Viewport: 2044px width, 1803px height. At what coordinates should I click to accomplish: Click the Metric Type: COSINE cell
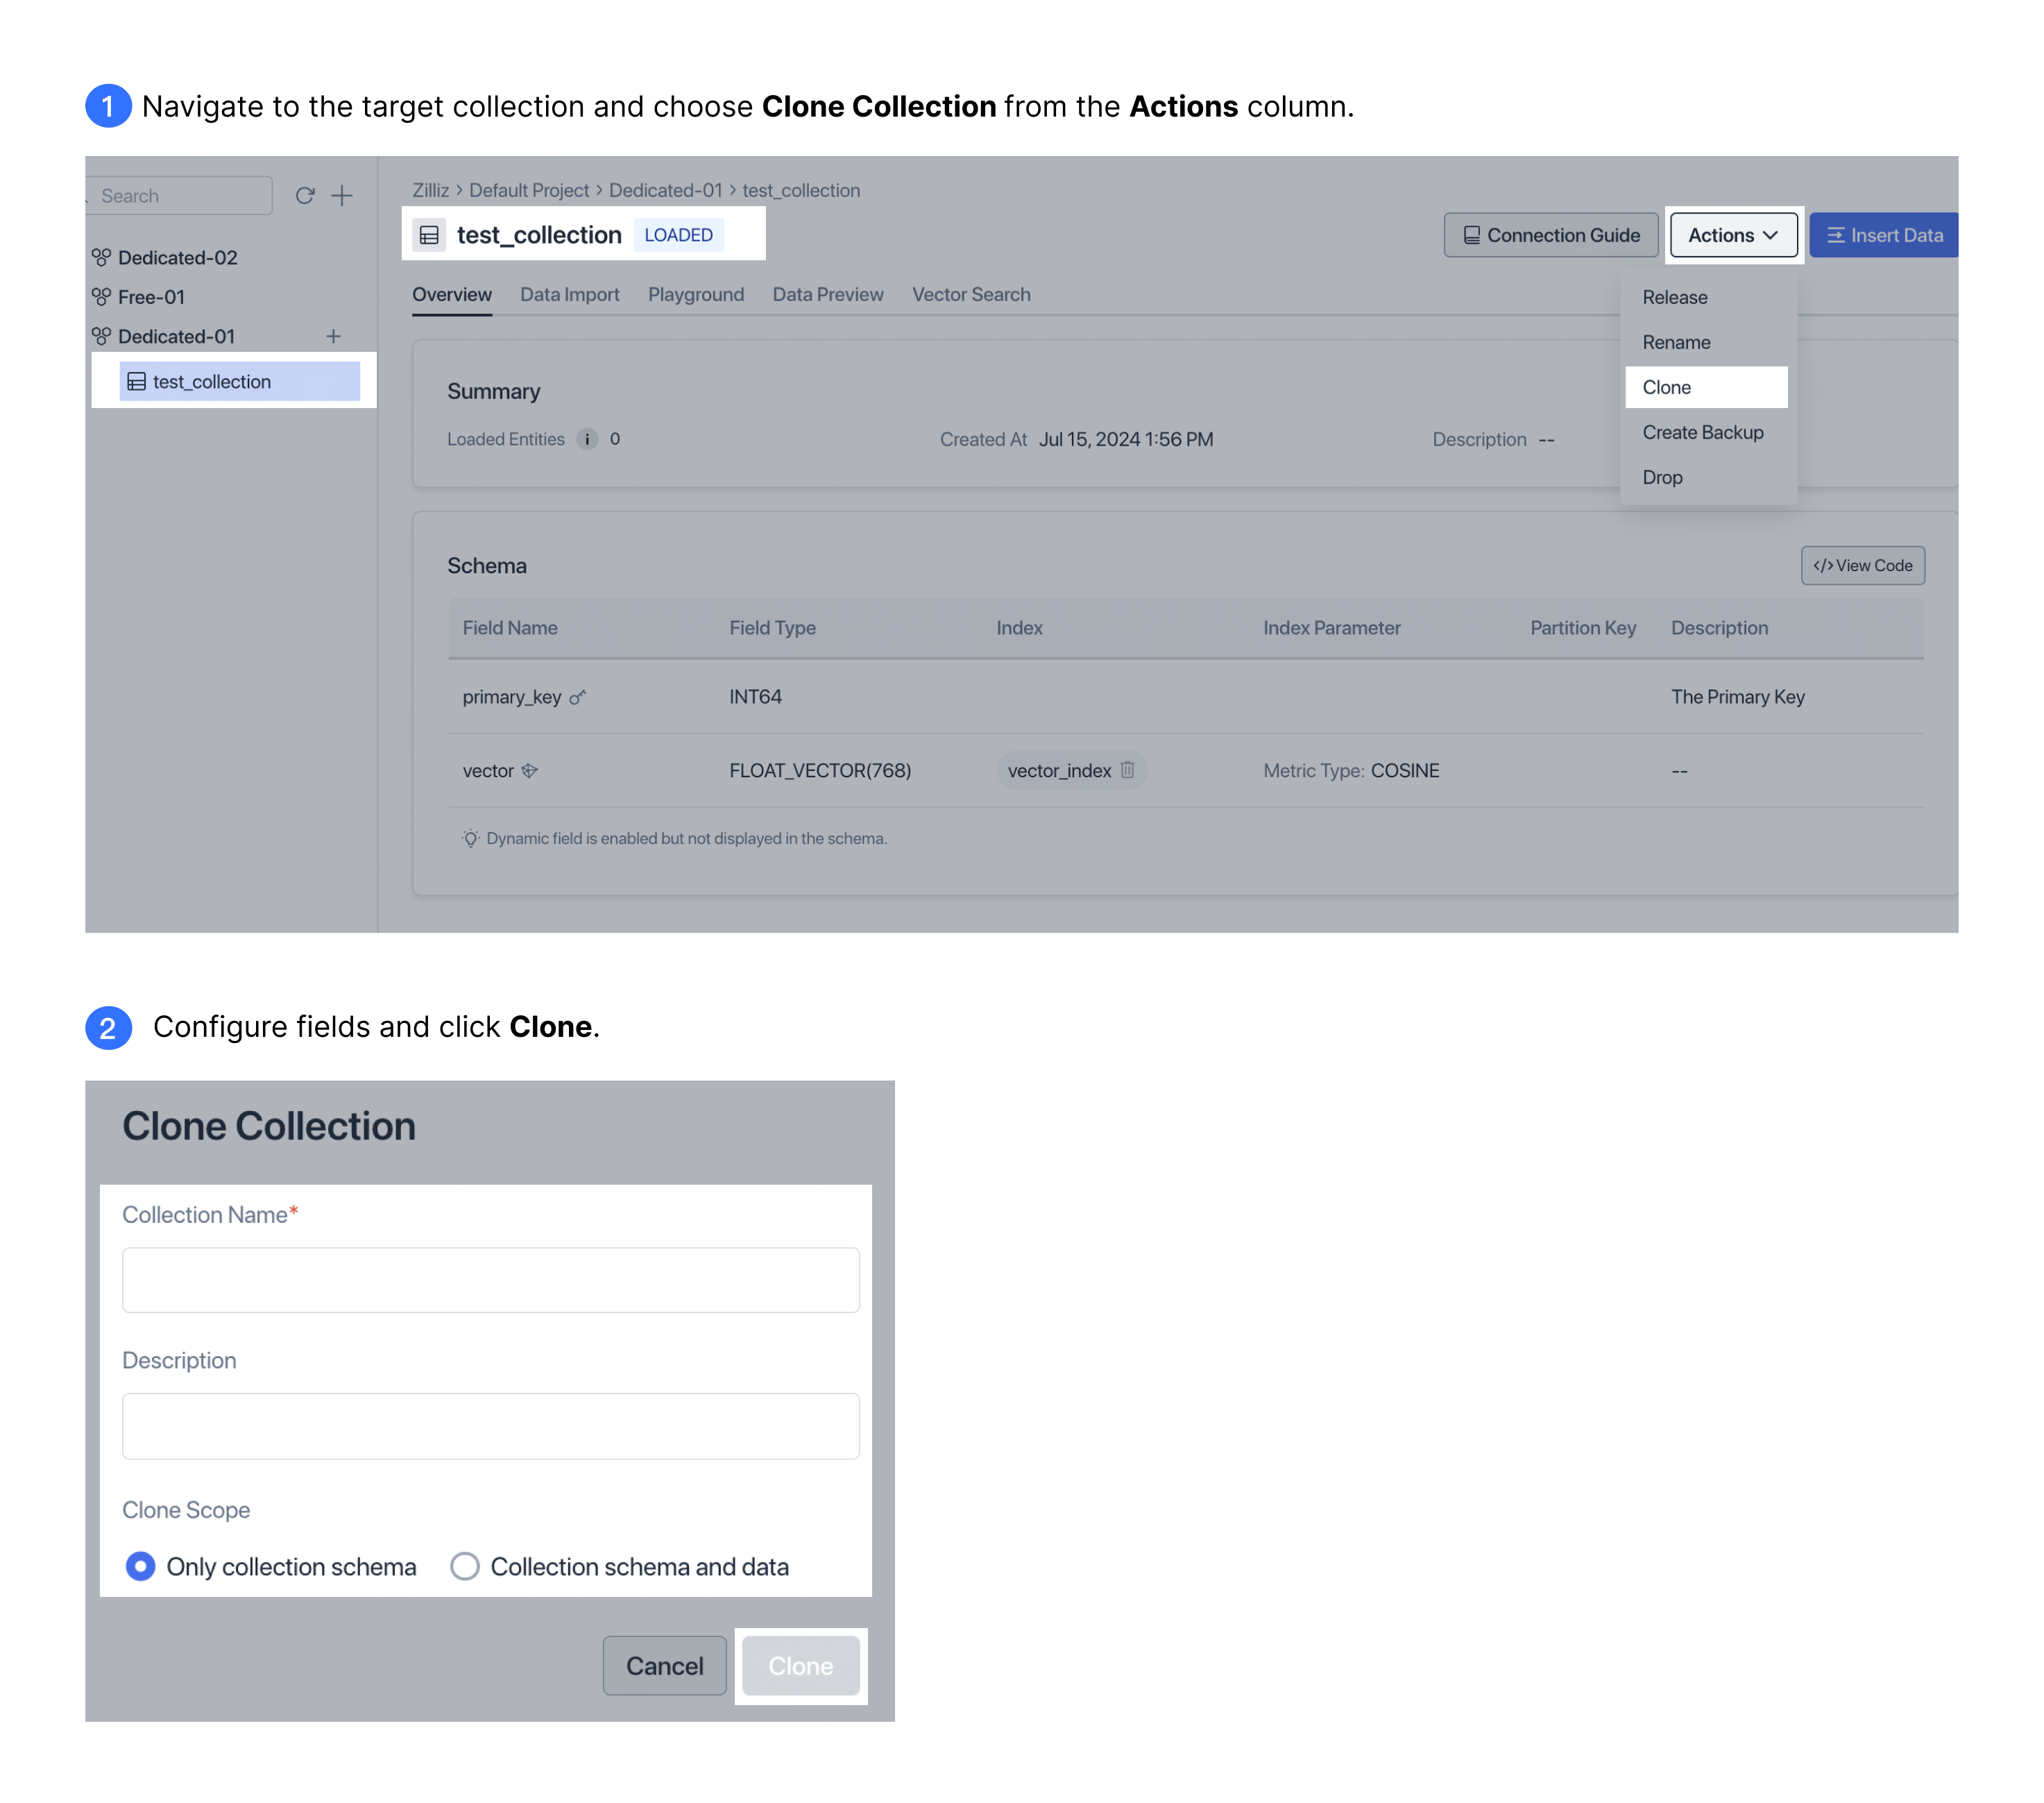[1351, 770]
